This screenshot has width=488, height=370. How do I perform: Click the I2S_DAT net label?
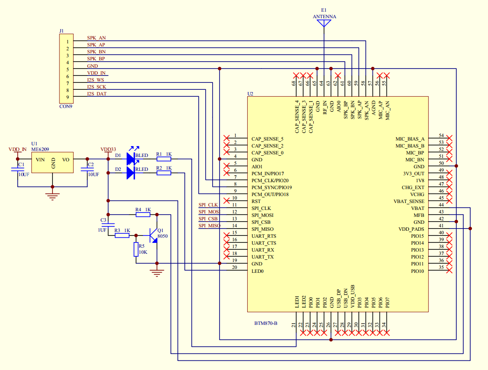pos(97,94)
